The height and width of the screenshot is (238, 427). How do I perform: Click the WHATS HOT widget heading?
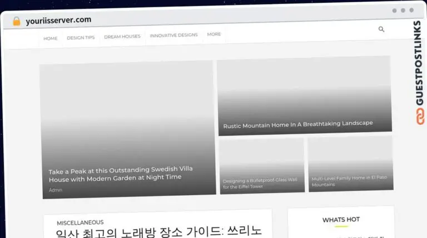[x=341, y=220]
